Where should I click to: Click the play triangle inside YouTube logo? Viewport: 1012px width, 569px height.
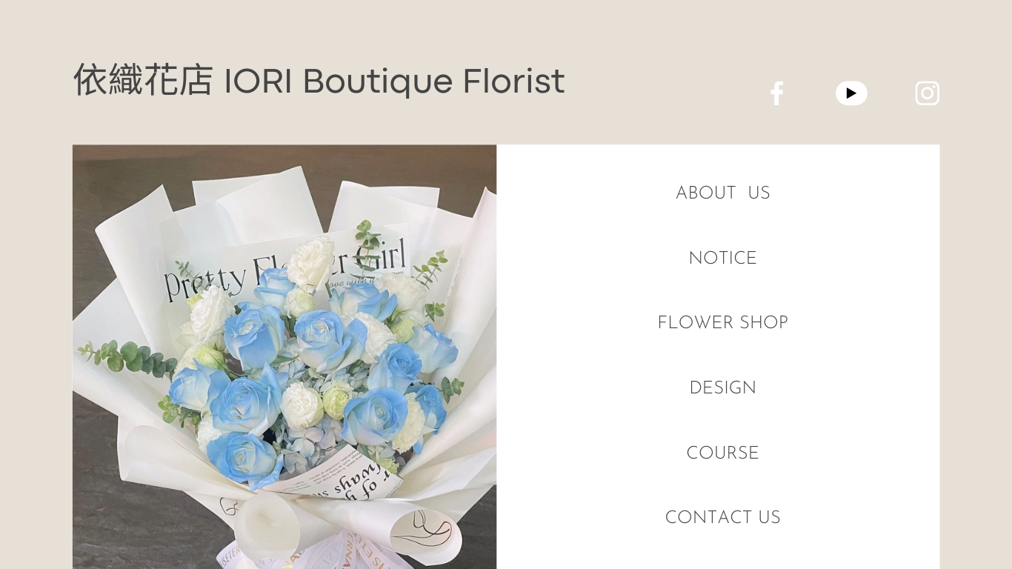coord(851,93)
